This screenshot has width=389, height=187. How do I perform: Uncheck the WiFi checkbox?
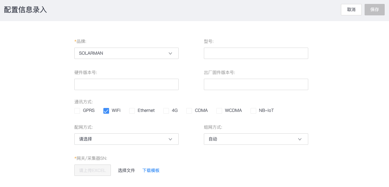click(106, 111)
